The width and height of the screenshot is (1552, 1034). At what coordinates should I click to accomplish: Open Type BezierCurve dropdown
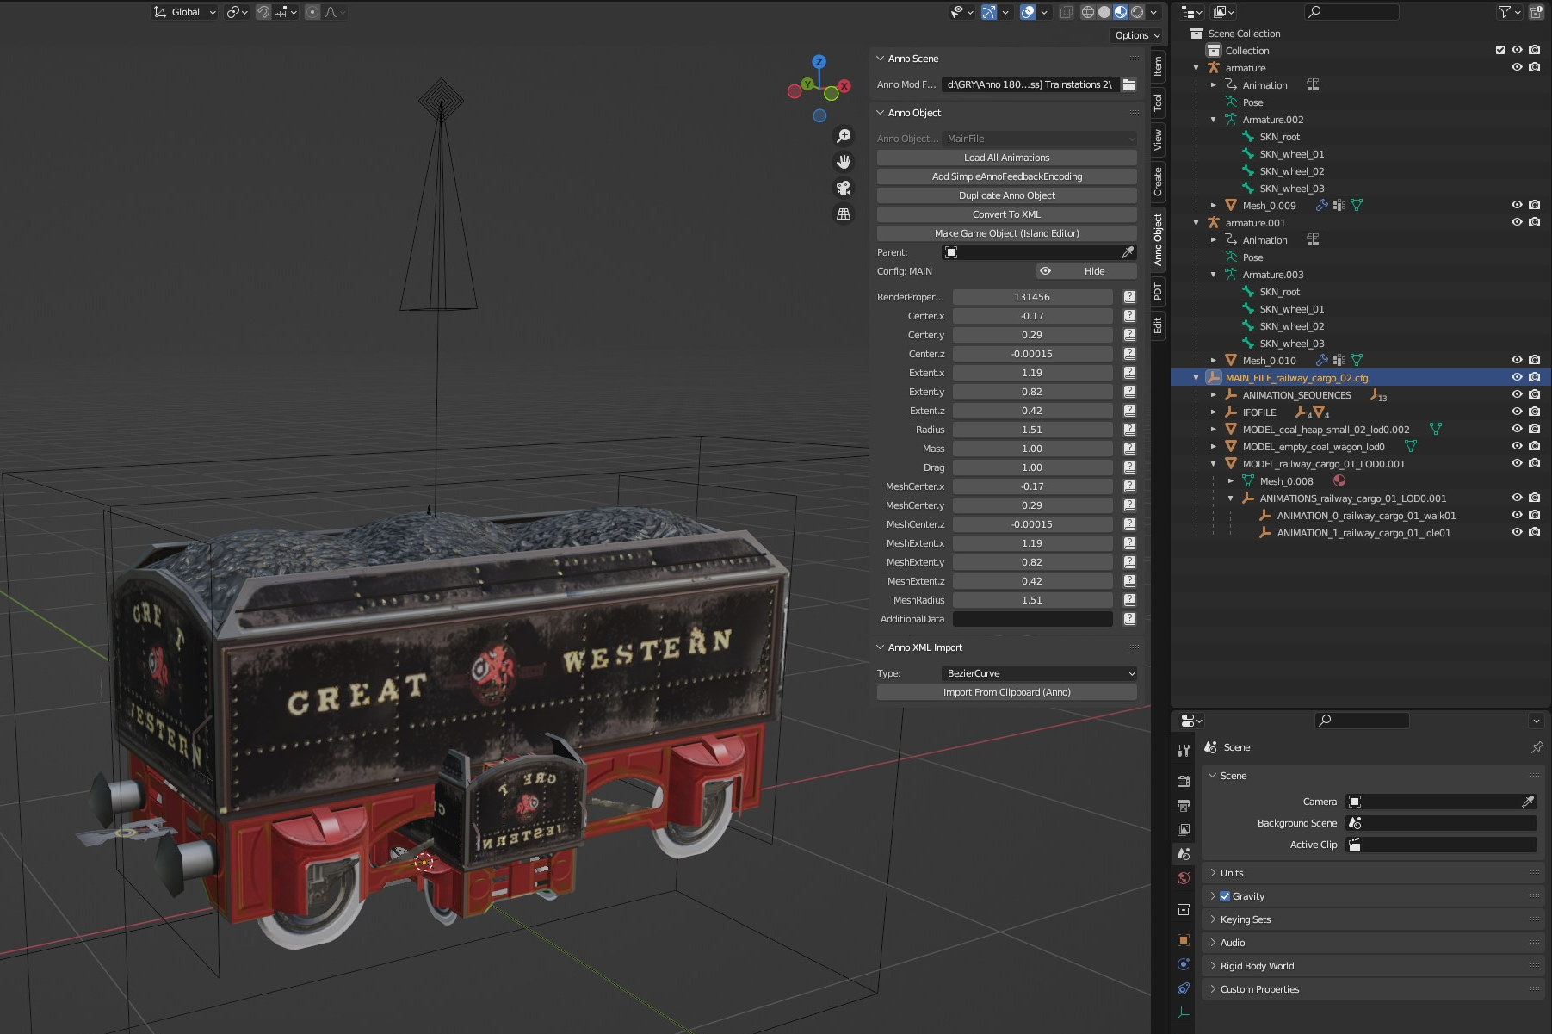(1040, 673)
